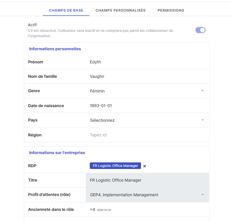This screenshot has width=231, height=222.
Task: Switch to the Champs personnalisés tab
Action: tap(120, 10)
